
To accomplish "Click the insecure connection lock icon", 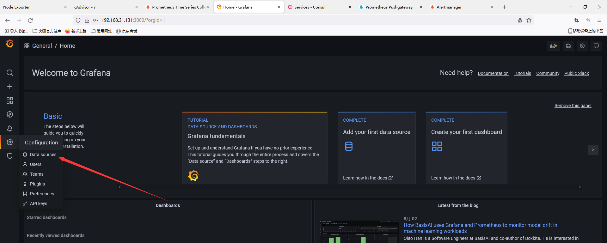I will [87, 20].
